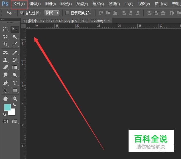
Task: Open the 文件(F) menu
Action: [x=19, y=4]
